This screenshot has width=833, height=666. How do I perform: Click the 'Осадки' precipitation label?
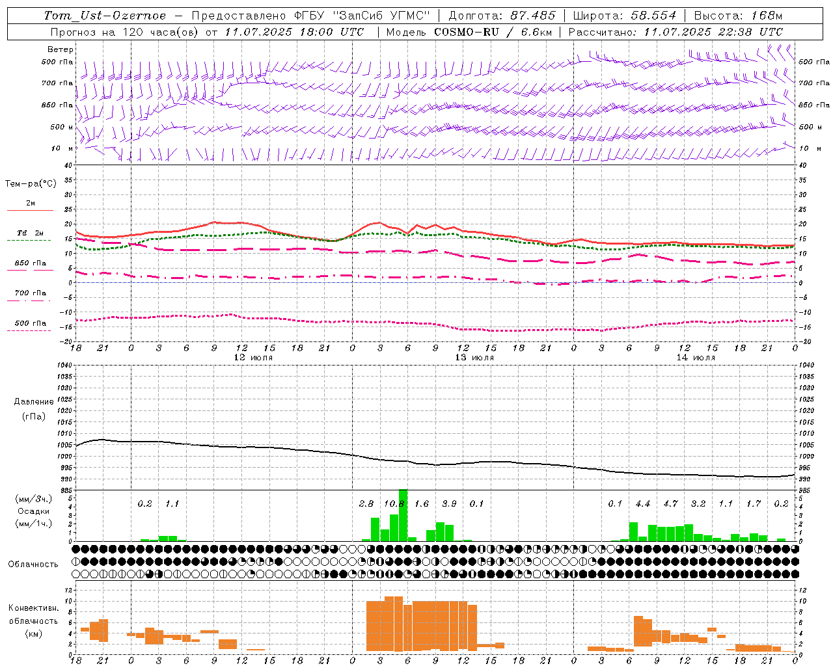pyautogui.click(x=33, y=511)
